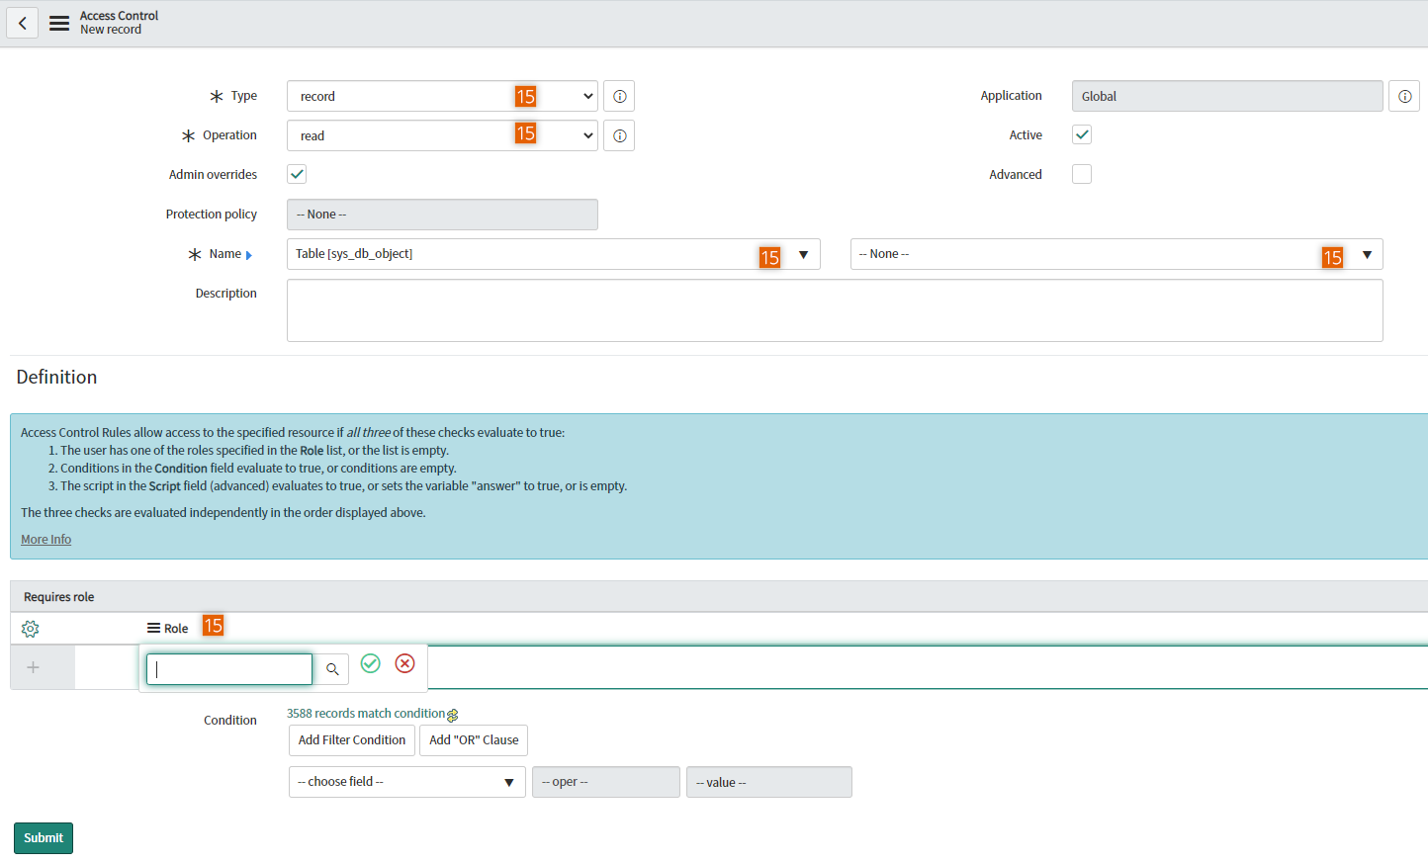Click the Requires role list title
This screenshot has width=1428, height=863.
59,597
